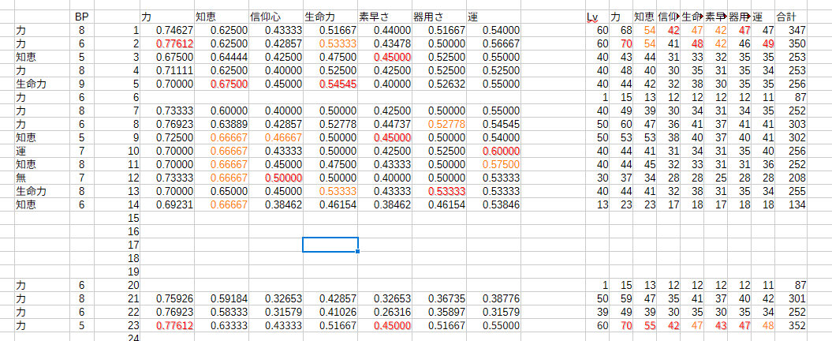Click the 0.59184 cell

222,298
